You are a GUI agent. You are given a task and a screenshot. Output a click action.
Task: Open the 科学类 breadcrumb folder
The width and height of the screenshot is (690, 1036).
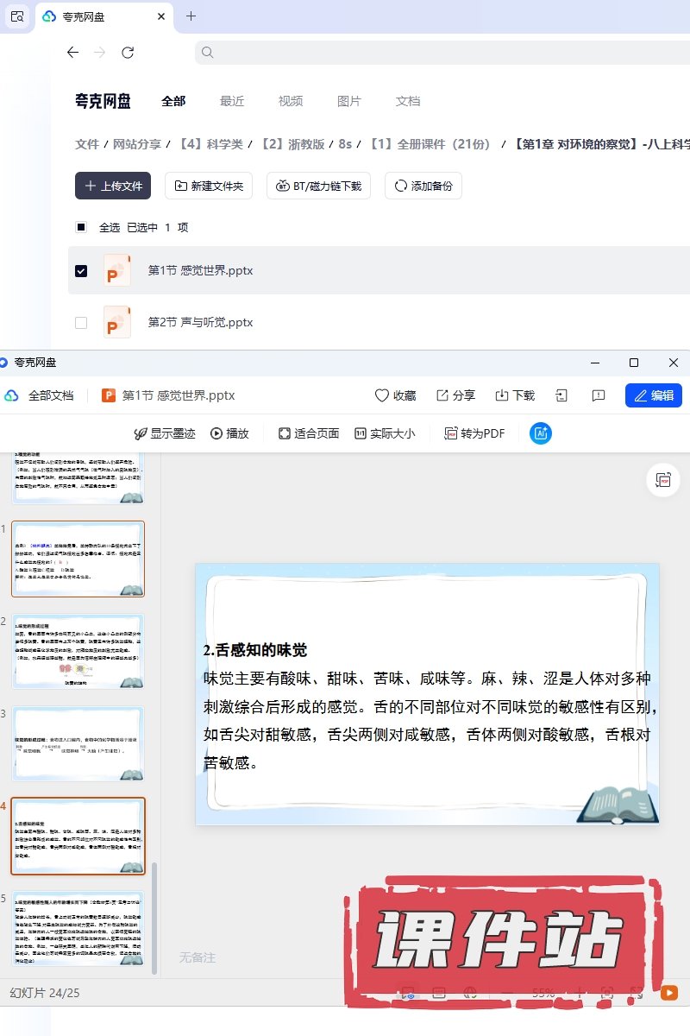pos(211,144)
